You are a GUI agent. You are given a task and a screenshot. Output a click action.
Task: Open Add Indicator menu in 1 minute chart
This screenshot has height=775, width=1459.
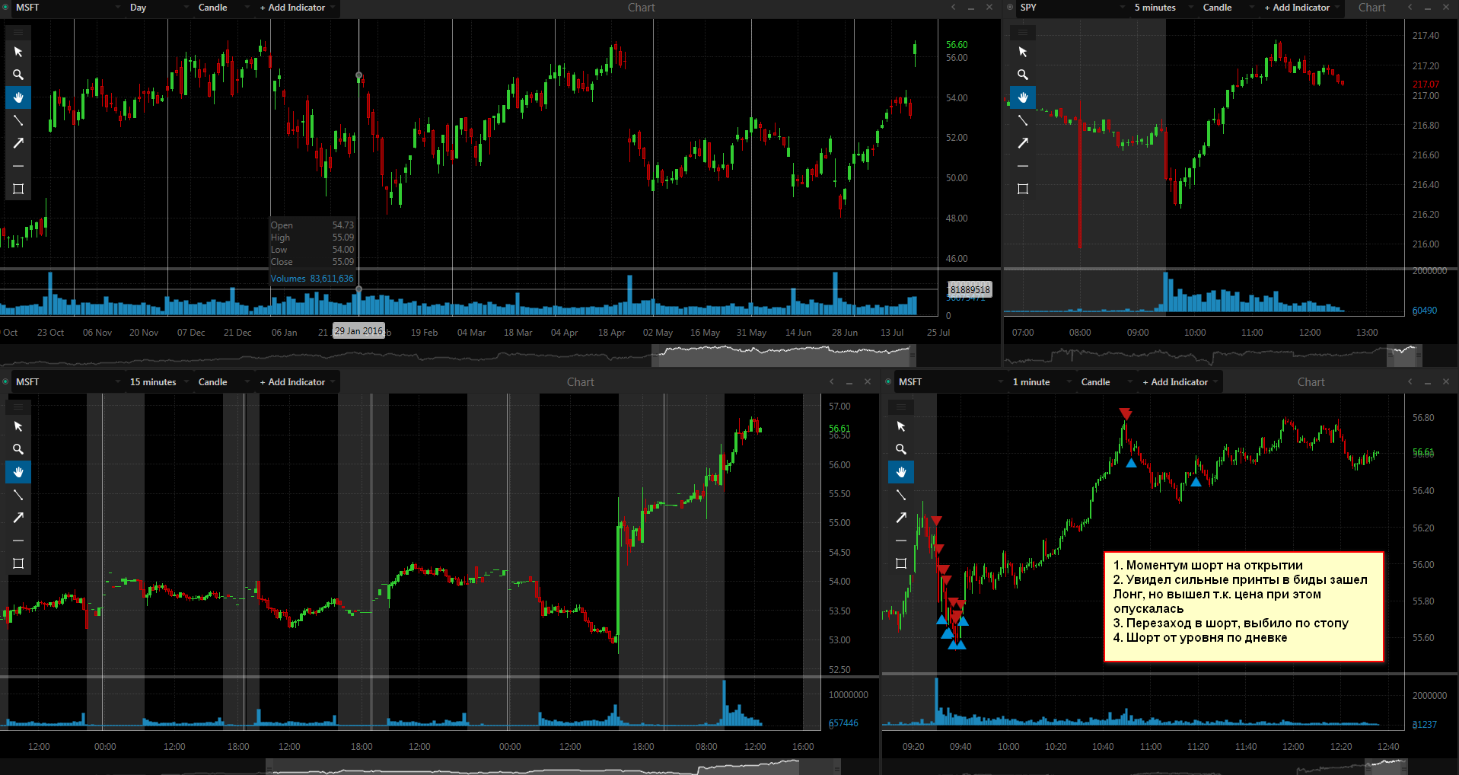[1179, 382]
